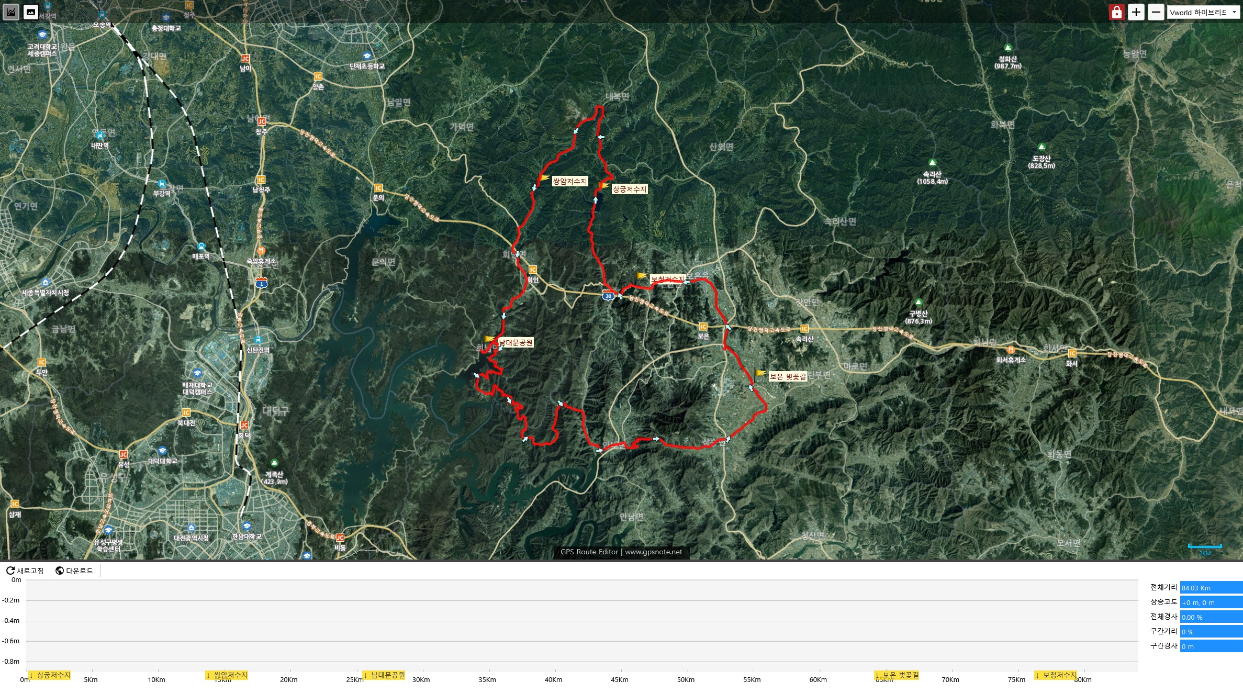The height and width of the screenshot is (693, 1243).
Task: Click the 상궁저수지 marker on elevation timeline
Action: click(50, 675)
